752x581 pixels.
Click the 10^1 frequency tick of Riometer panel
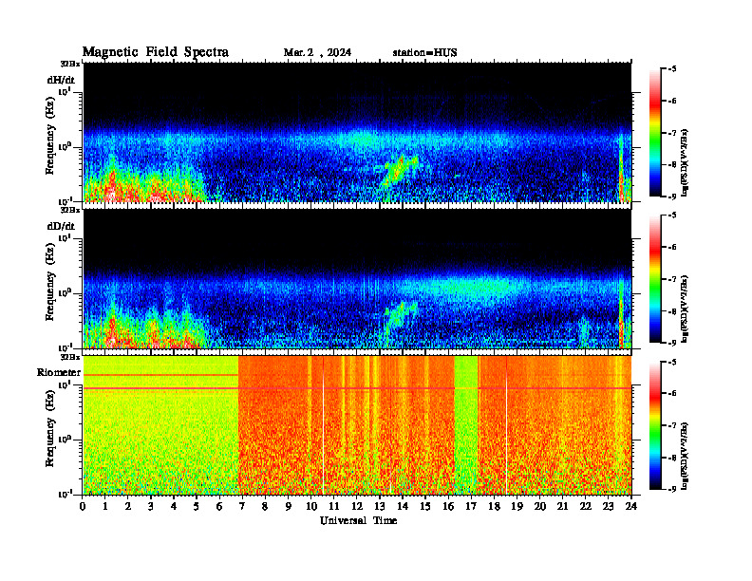(65, 384)
